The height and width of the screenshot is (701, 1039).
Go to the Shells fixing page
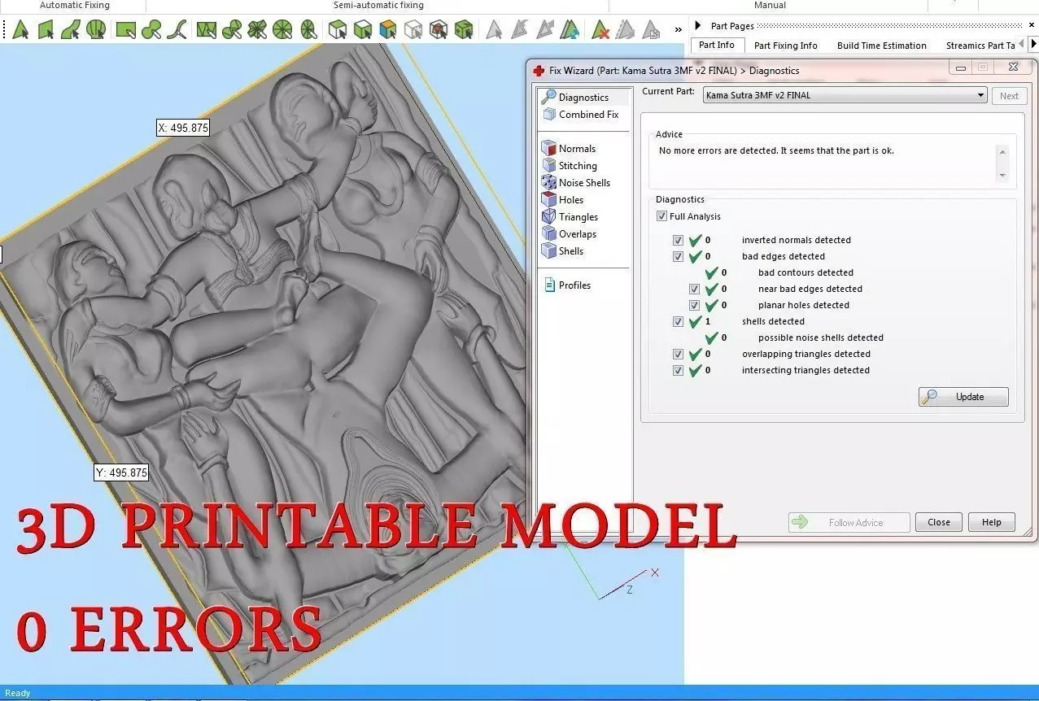coord(563,251)
